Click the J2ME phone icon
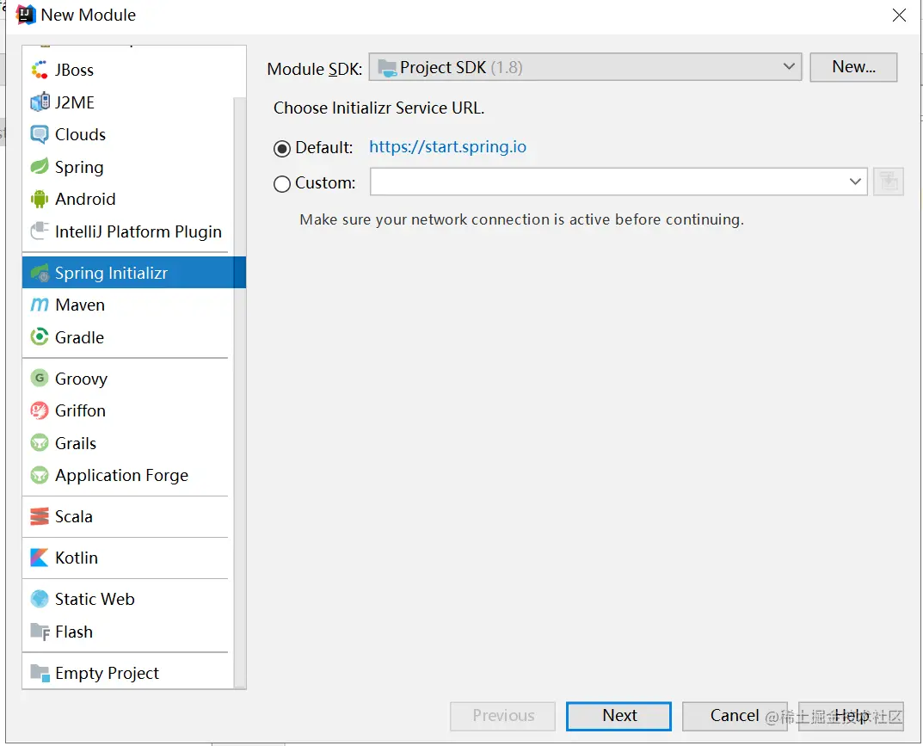 (40, 102)
